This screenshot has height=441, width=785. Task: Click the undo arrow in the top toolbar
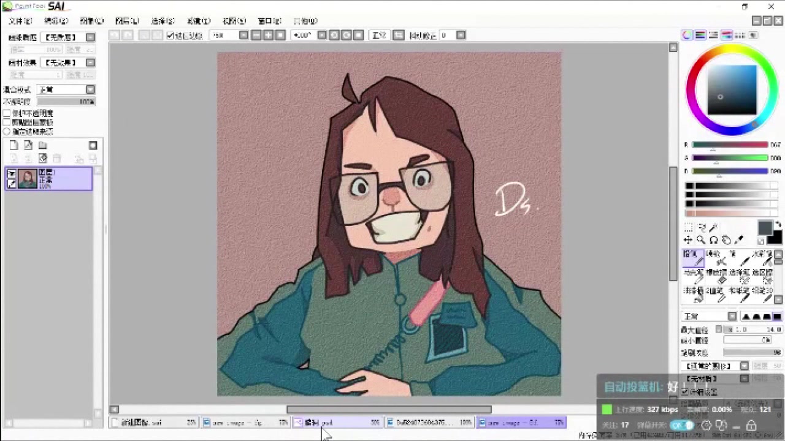[x=115, y=35]
